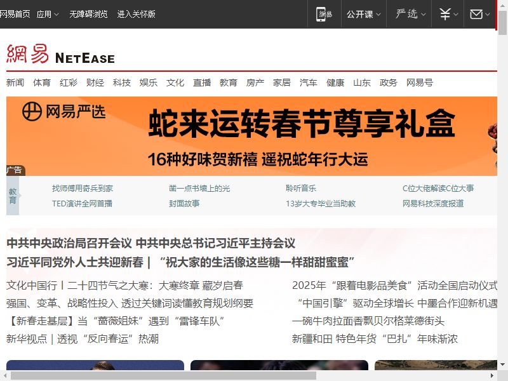Open the 教育 channel
508x381 pixels.
coord(229,83)
